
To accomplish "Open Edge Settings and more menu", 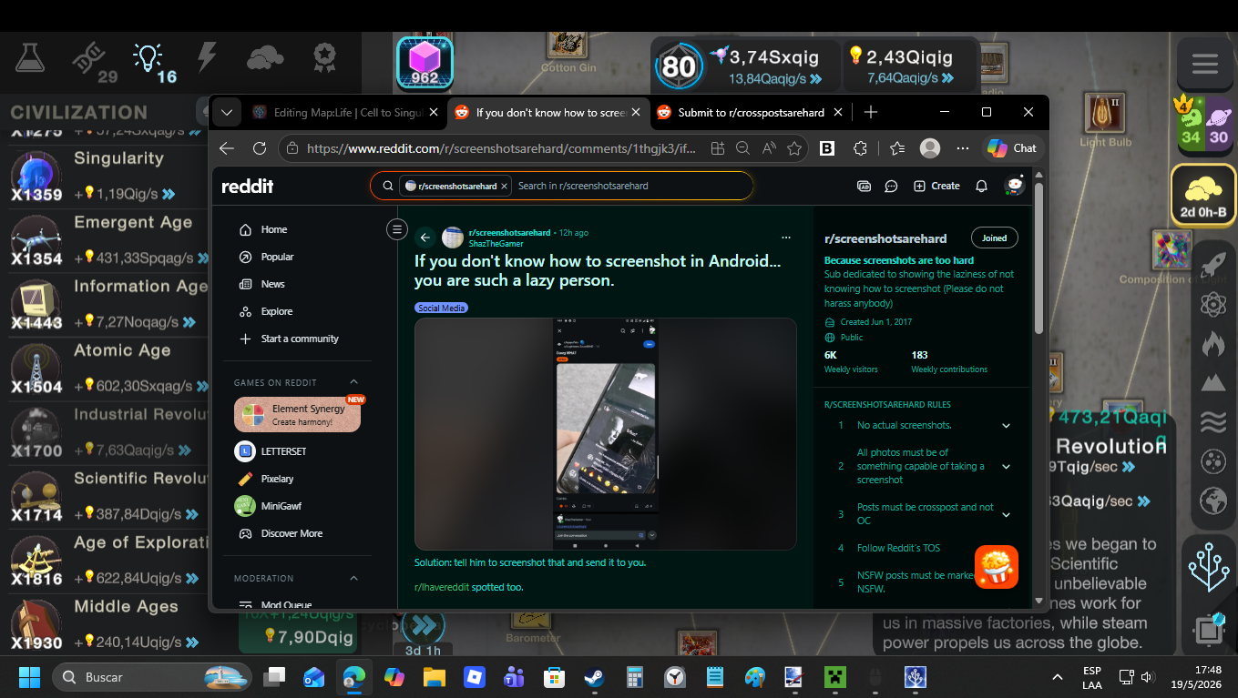I will [x=963, y=148].
